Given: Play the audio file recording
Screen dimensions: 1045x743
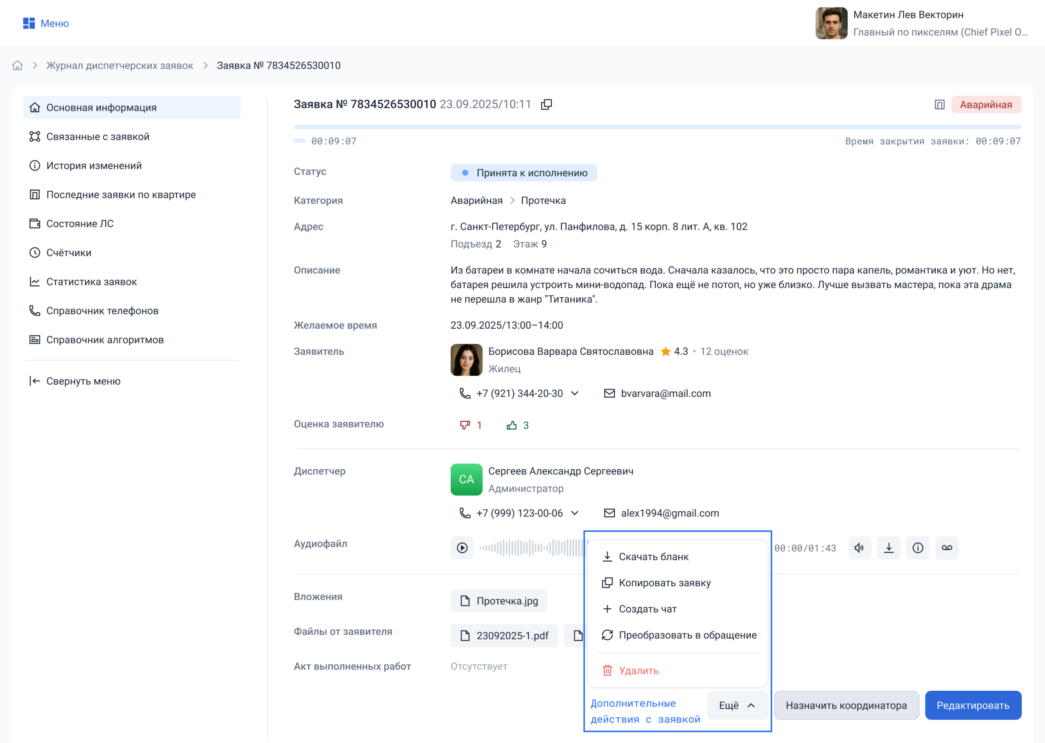Looking at the screenshot, I should point(462,547).
